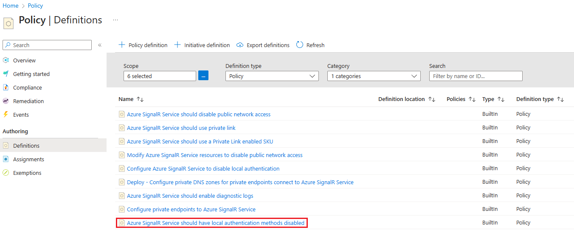Click the Definitions sidebar icon
Image resolution: width=574 pixels, height=230 pixels.
pyautogui.click(x=6, y=146)
